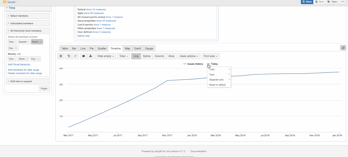
Task: Refresh the report with the reload icon
Action: point(343,47)
